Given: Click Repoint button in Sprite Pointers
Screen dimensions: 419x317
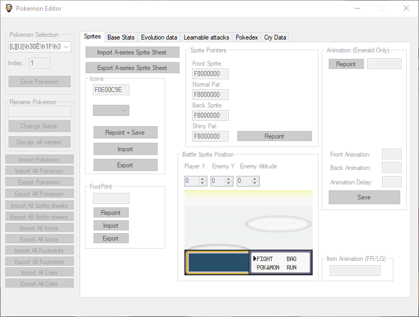Looking at the screenshot, I should 274,136.
